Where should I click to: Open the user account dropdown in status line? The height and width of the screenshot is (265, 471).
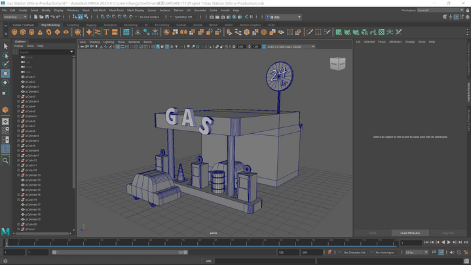[x=283, y=17]
